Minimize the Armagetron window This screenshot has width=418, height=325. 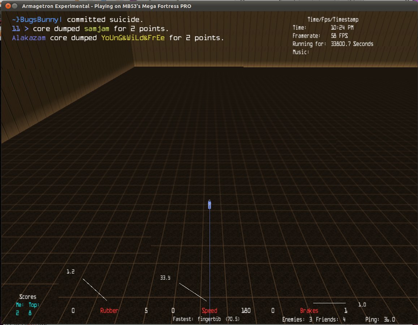(14, 6)
